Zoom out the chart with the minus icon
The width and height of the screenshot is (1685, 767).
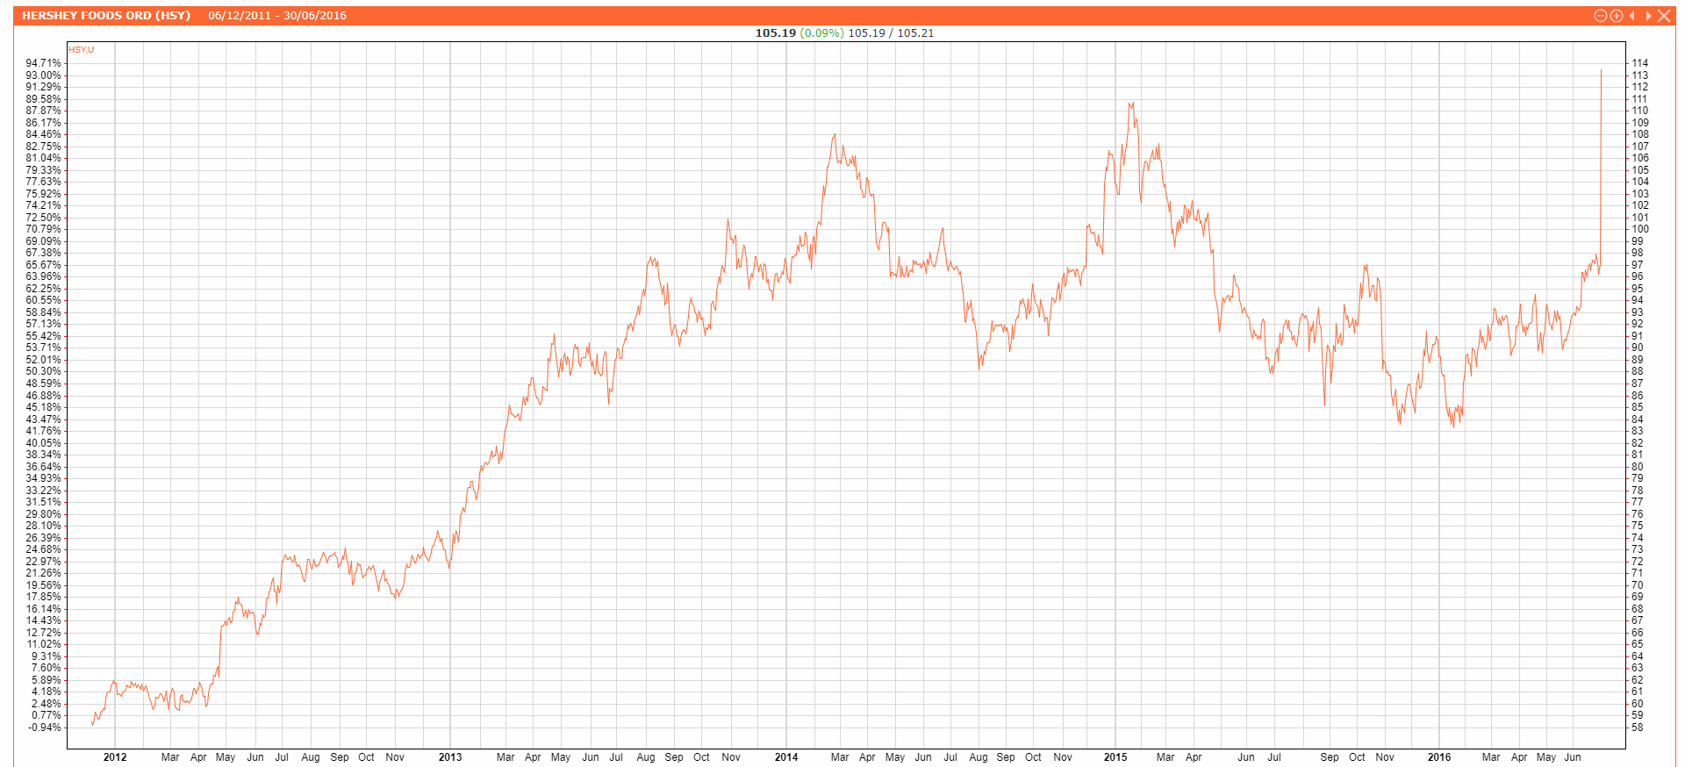point(1600,16)
